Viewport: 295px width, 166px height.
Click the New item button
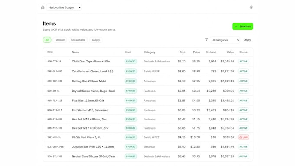(x=243, y=26)
